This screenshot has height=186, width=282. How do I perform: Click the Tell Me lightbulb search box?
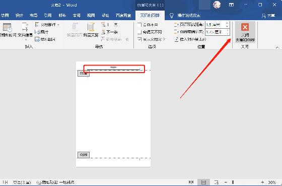pyautogui.click(x=185, y=16)
